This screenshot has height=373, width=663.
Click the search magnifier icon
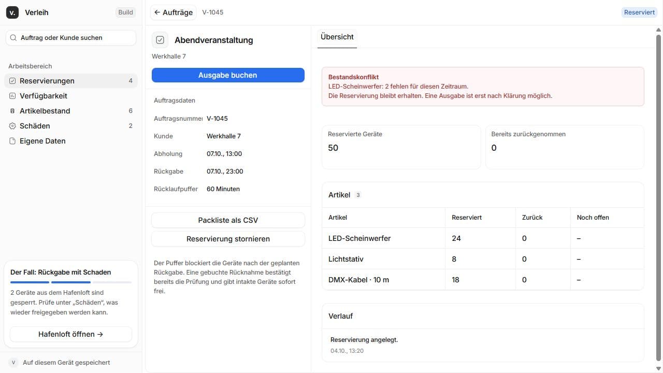pos(13,38)
